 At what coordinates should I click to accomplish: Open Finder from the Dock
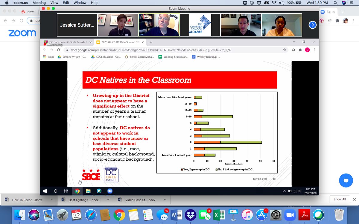20,215
